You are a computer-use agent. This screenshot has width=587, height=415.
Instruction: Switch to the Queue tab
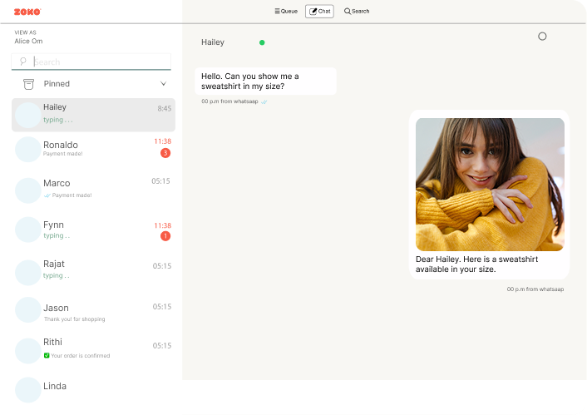click(286, 12)
